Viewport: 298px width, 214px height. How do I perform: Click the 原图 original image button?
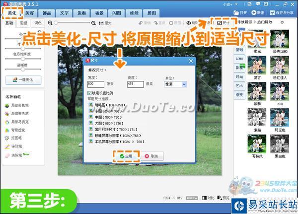pos(175,23)
